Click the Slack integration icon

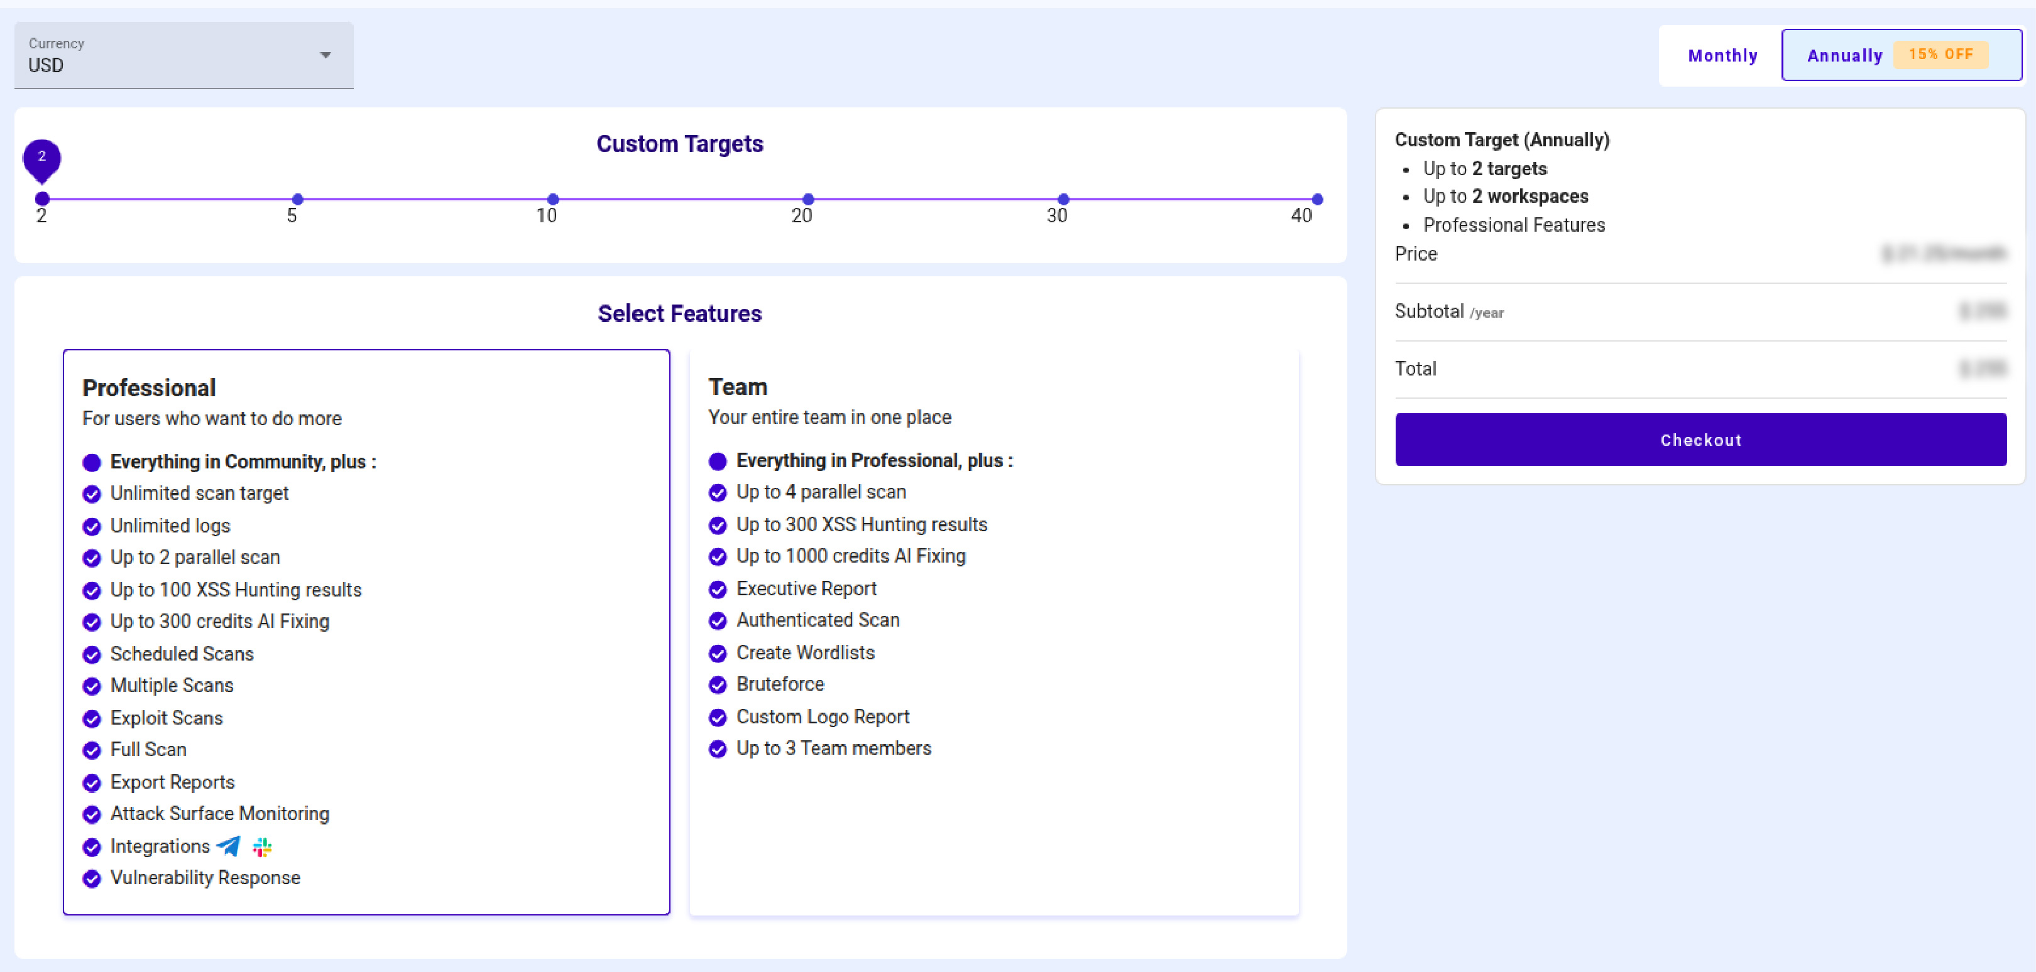[261, 846]
